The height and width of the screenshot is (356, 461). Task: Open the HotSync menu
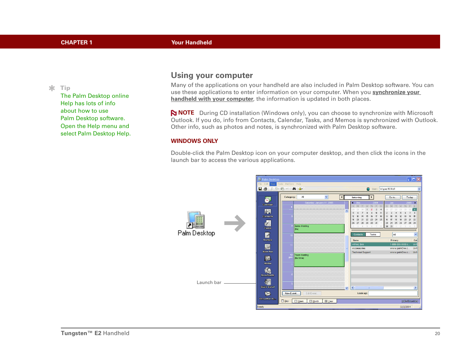coord(290,184)
